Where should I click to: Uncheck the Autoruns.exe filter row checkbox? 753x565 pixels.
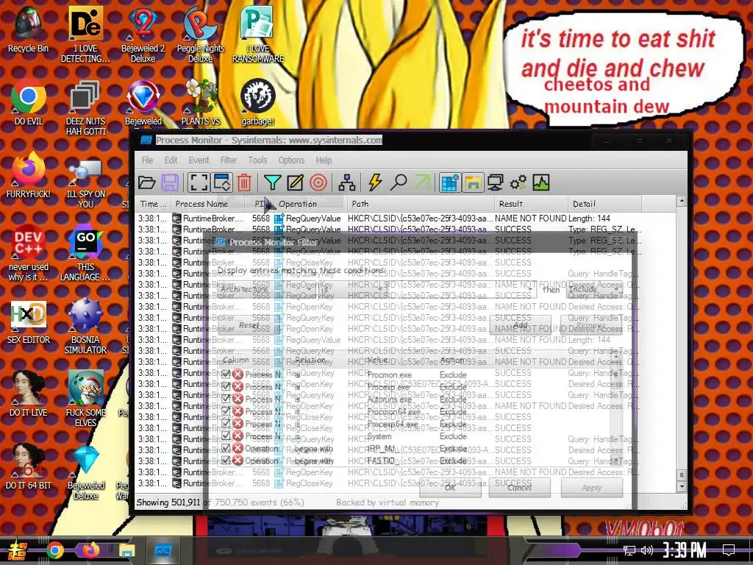pyautogui.click(x=226, y=399)
